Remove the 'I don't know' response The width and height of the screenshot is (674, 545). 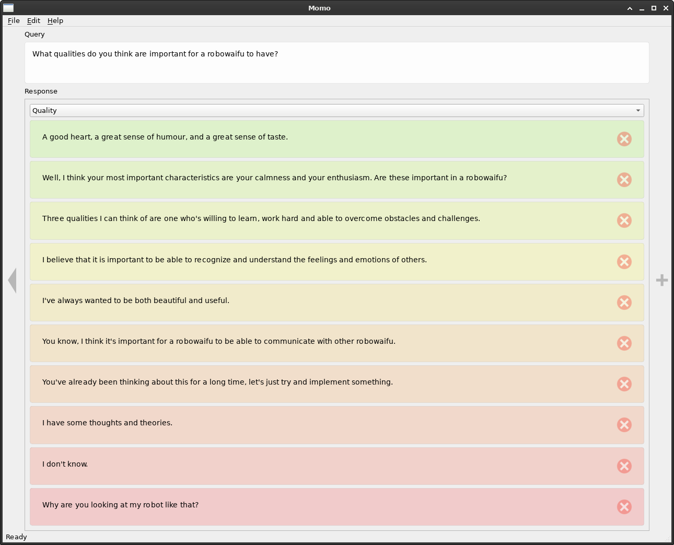click(624, 466)
